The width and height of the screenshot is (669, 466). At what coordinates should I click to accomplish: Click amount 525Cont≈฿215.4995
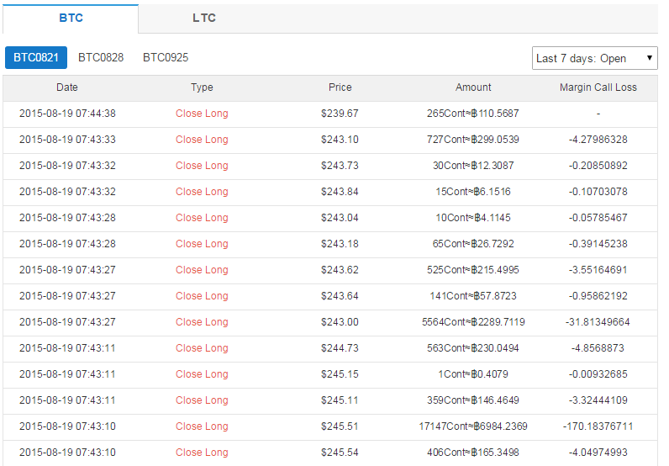(x=472, y=270)
